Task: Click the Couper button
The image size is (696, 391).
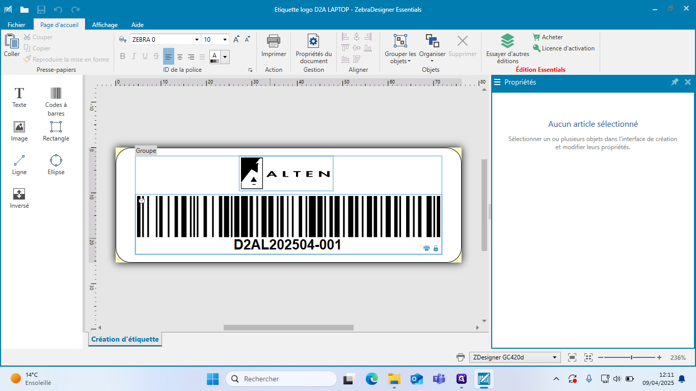Action: pos(38,37)
